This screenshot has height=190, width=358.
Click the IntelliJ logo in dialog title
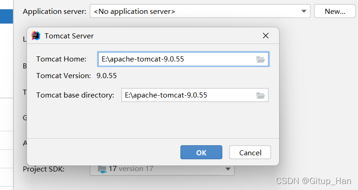pos(36,36)
